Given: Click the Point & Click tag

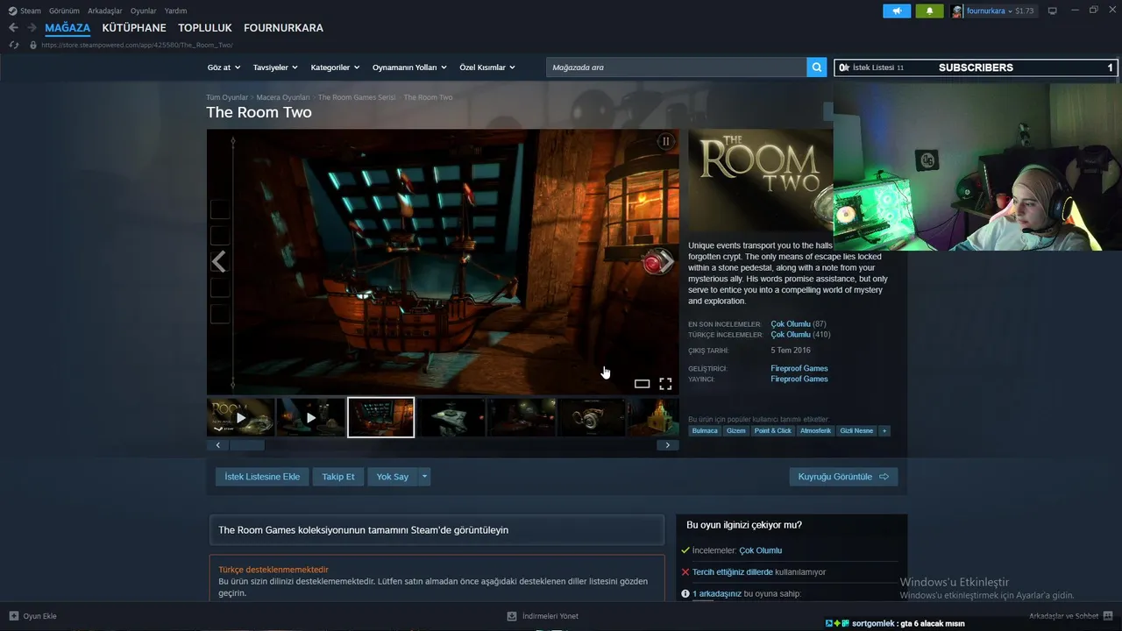Looking at the screenshot, I should coord(773,431).
